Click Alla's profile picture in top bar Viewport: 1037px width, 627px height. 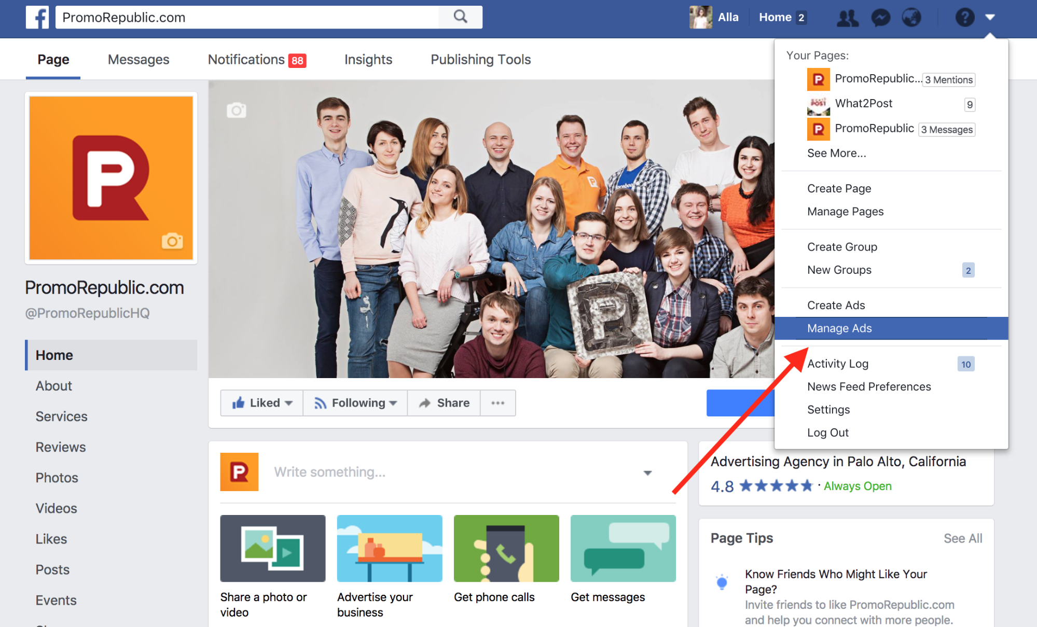click(x=700, y=17)
